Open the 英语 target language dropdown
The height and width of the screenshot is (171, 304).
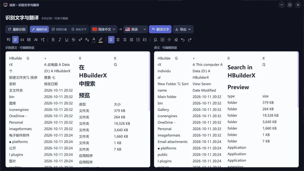[136, 29]
